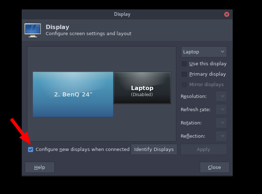The image size is (262, 194).
Task: Open the Reflection dropdown
Action: tap(221, 136)
